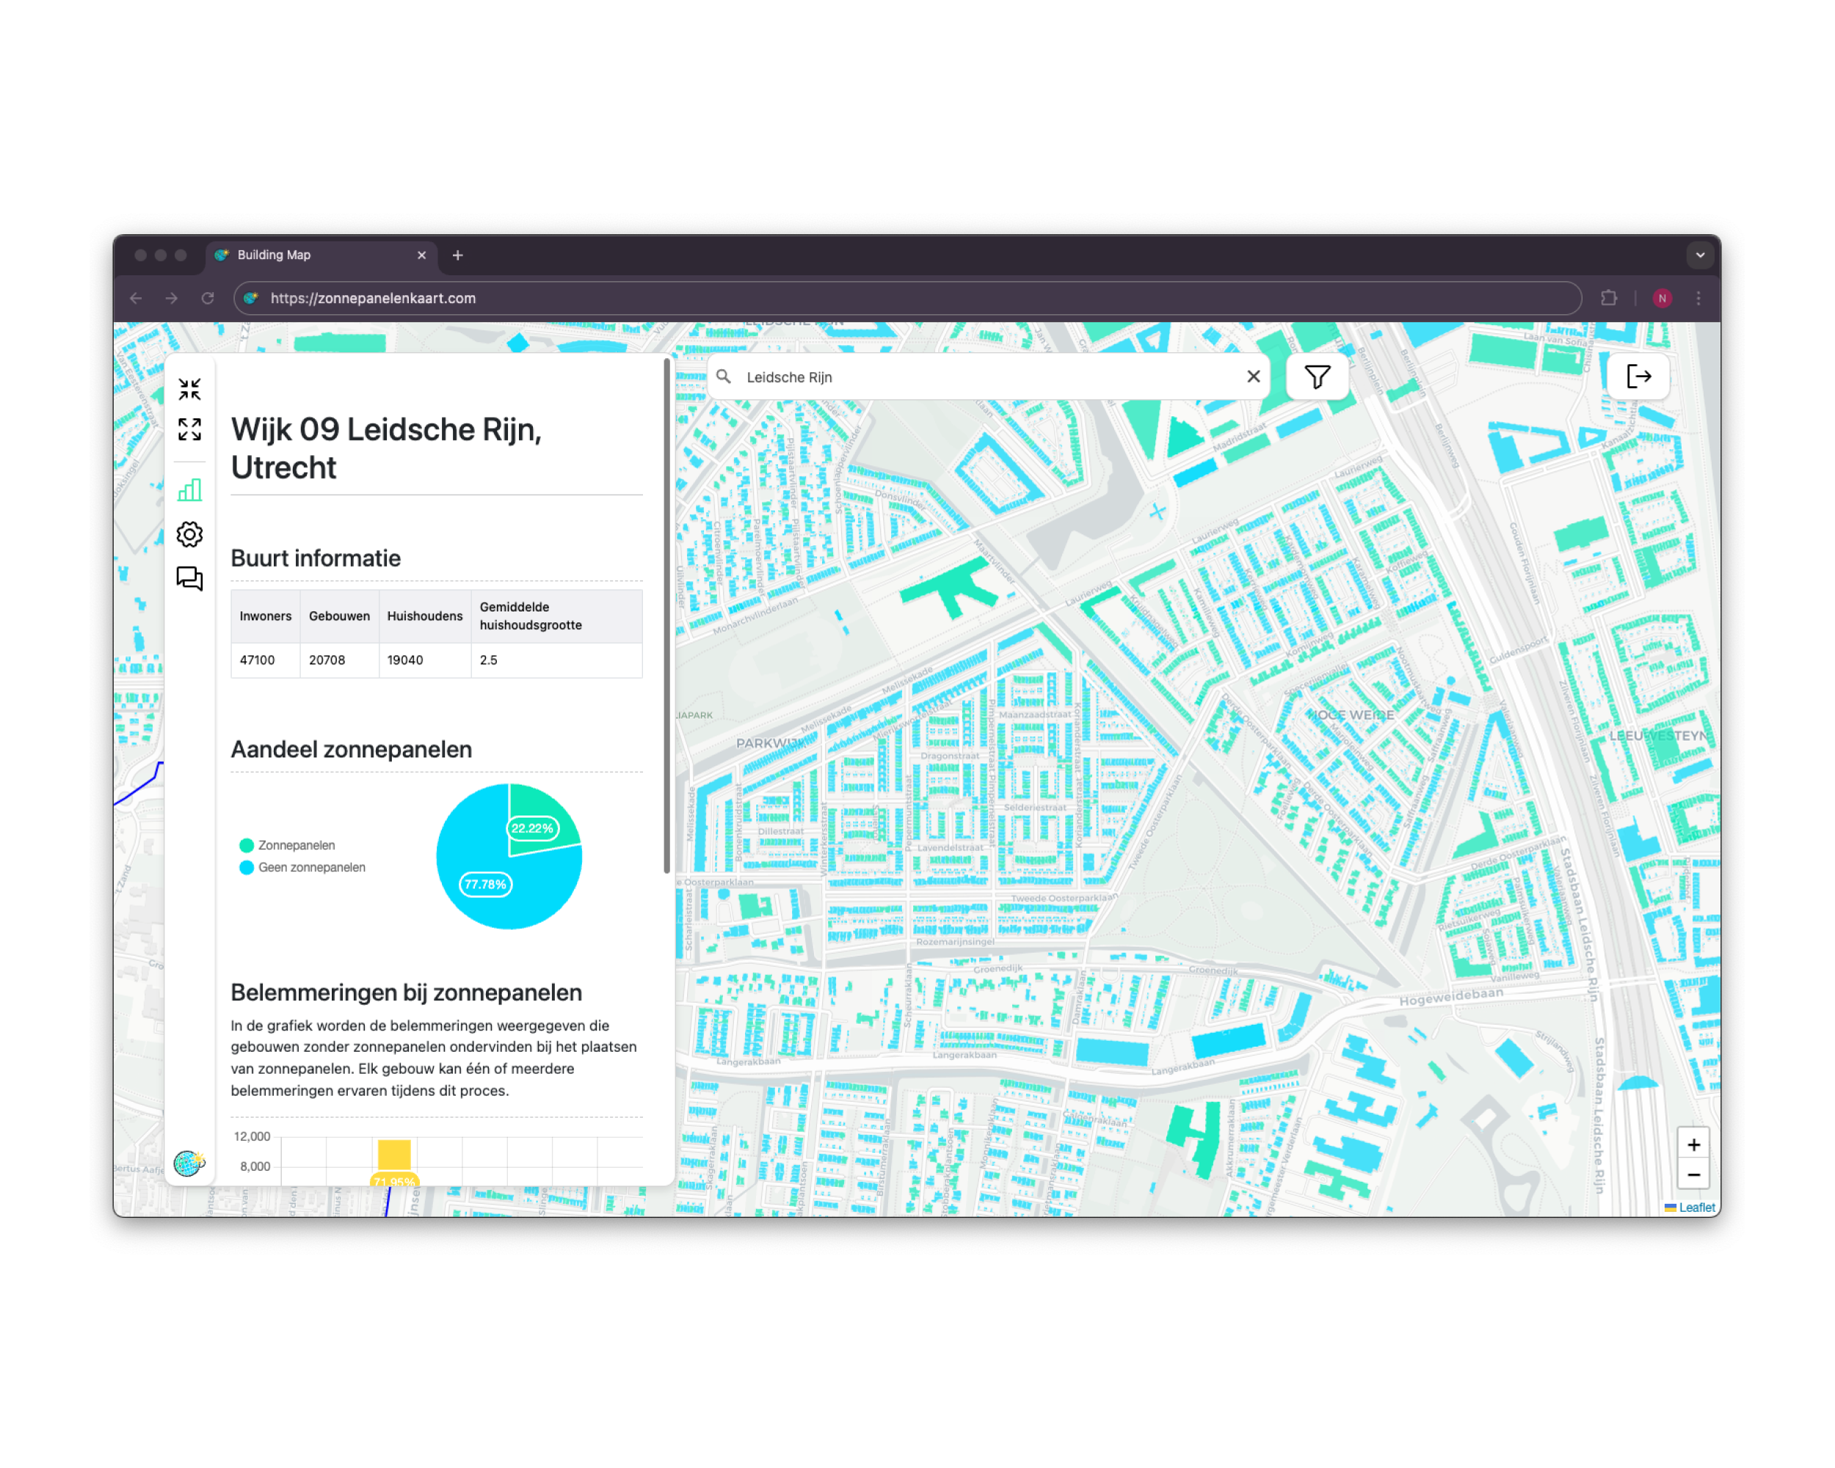Click the HOGE WEIDE district label on map

pos(1353,715)
